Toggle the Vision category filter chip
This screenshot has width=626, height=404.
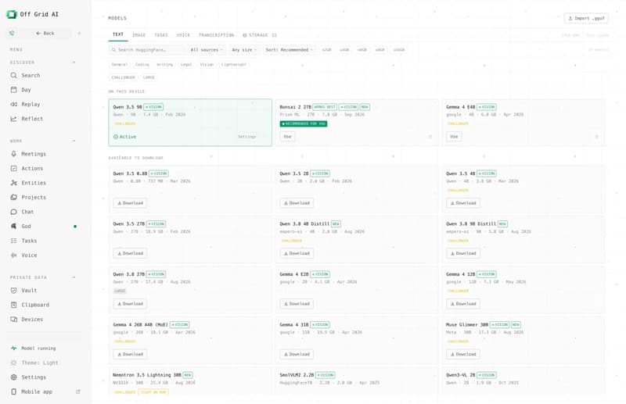(x=207, y=64)
